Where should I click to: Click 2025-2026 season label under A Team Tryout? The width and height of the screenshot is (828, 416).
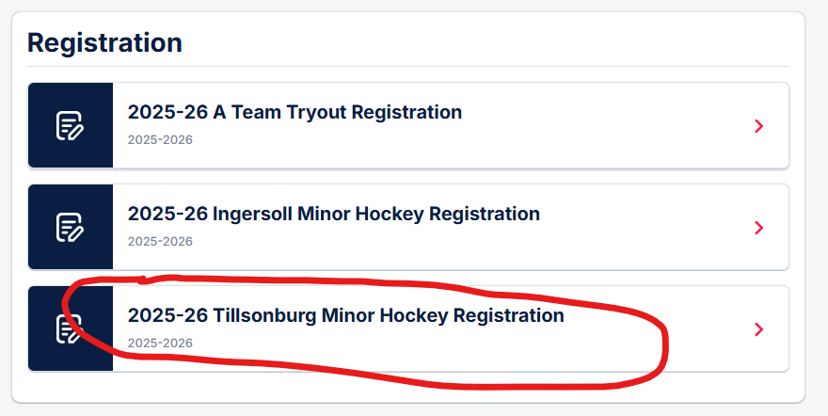click(160, 140)
